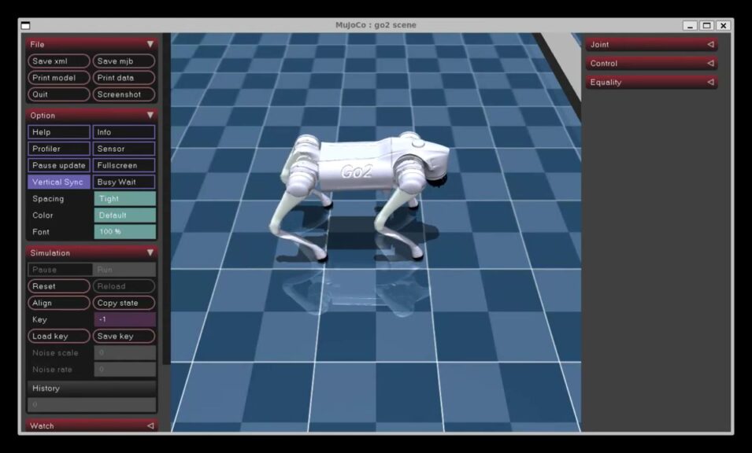
Task: Enable the Profiler overlay
Action: (59, 149)
